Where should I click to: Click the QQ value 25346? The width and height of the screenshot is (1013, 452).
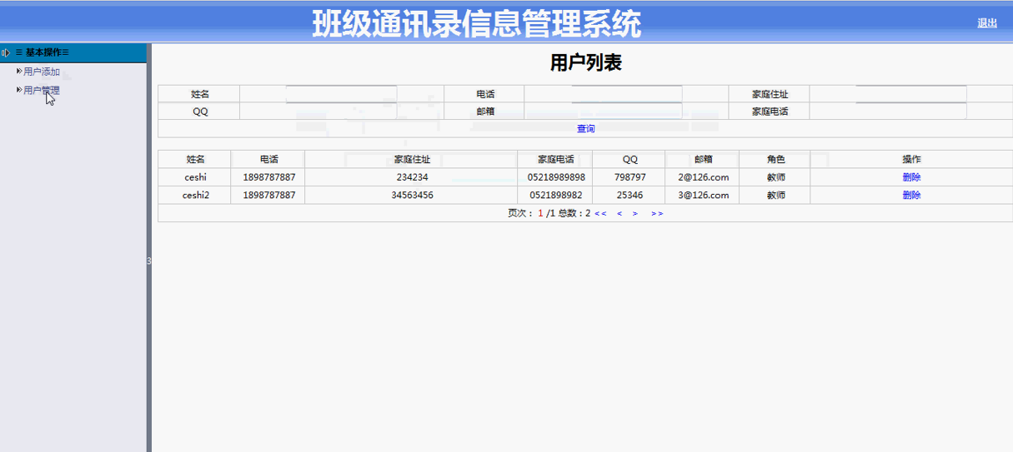click(629, 196)
